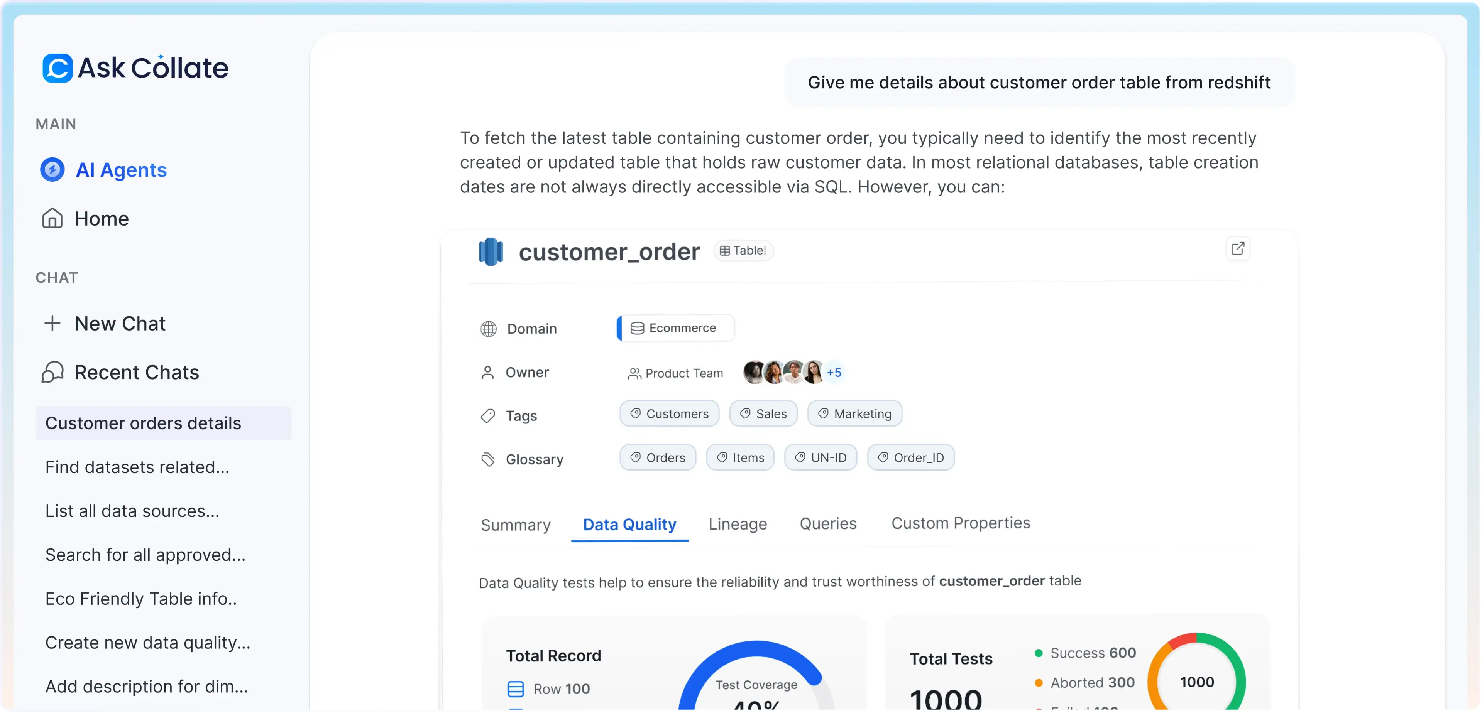This screenshot has width=1482, height=712.
Task: Switch to the Lineage tab
Action: click(738, 524)
